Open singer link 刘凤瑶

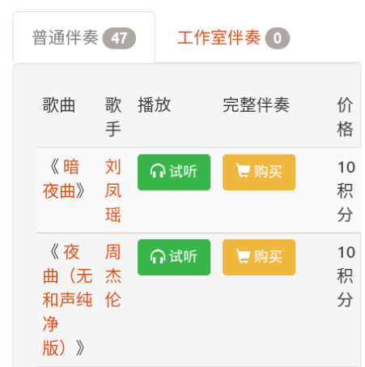click(x=113, y=190)
